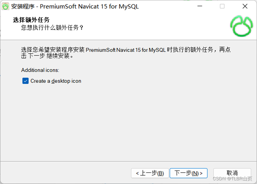Go back with the 上一步(B) button

point(150,173)
